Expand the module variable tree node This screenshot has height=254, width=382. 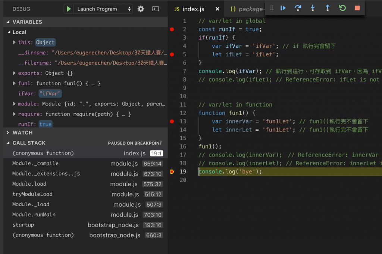[x=14, y=104]
